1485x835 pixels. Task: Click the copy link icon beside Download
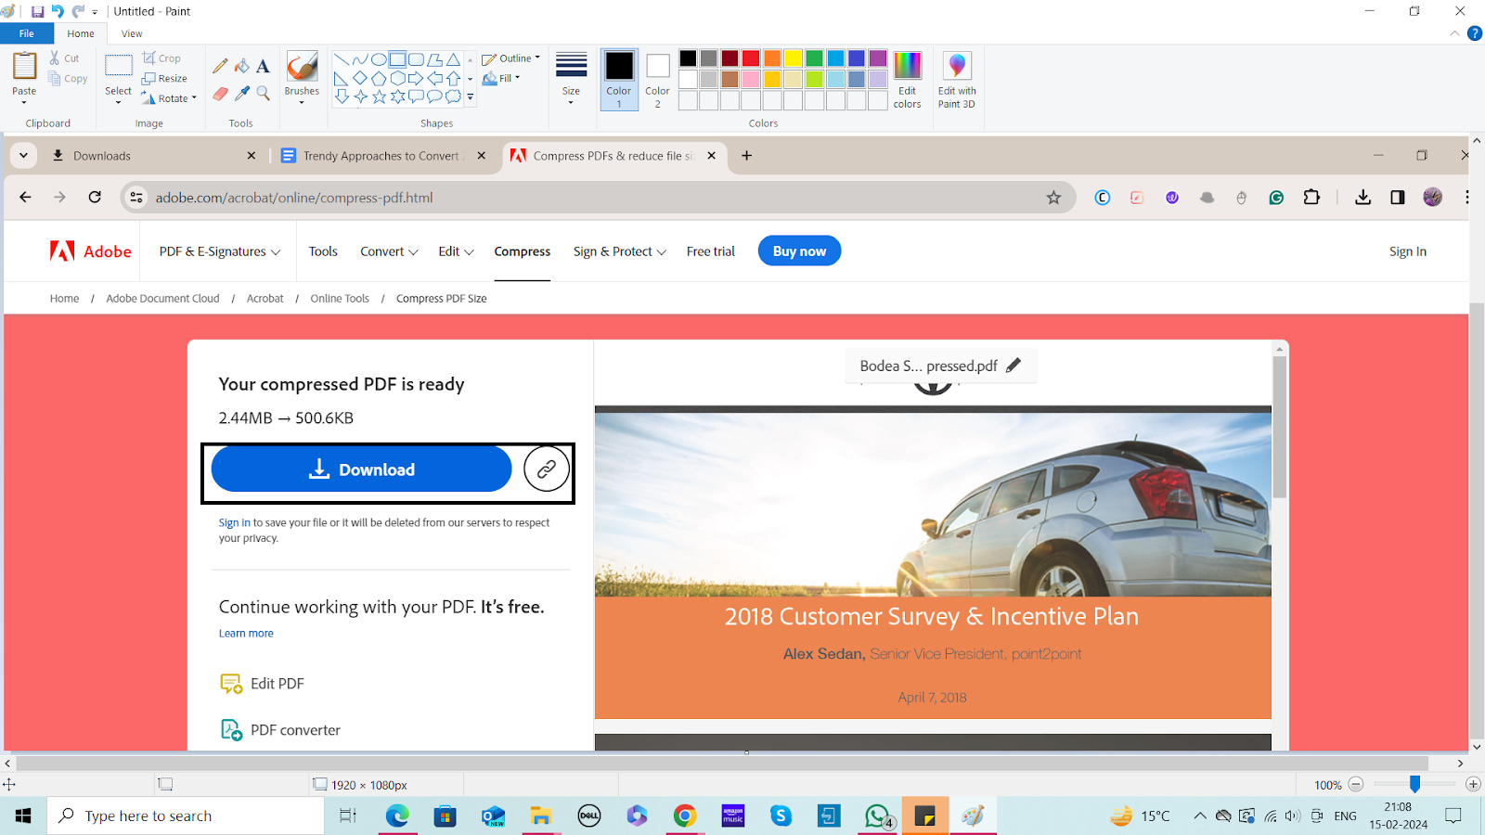[547, 469]
